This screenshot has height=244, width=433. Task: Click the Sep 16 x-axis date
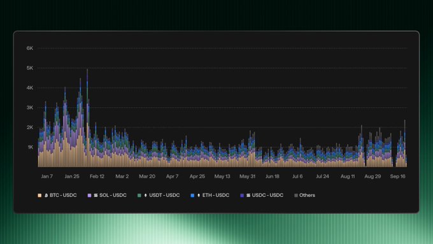[397, 176]
